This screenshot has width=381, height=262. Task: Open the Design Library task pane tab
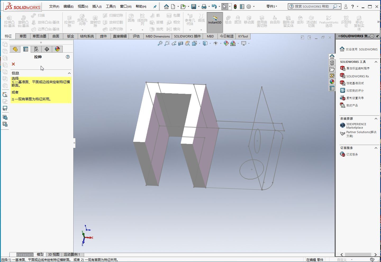pos(332,63)
